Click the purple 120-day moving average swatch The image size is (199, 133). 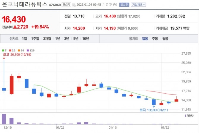(28, 51)
